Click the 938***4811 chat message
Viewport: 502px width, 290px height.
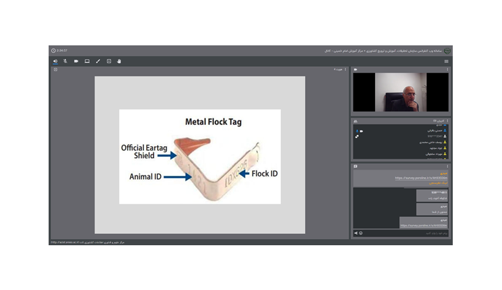432,195
